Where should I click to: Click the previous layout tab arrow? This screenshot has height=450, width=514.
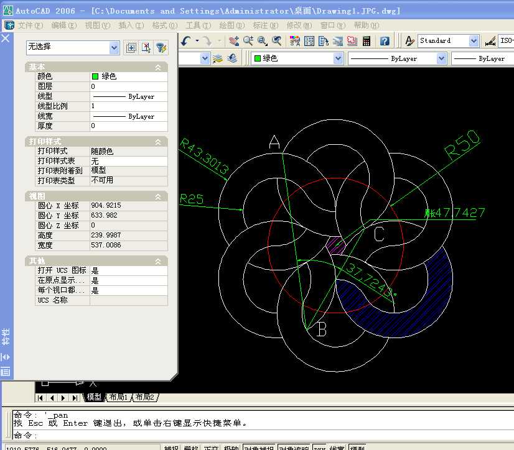pyautogui.click(x=52, y=398)
